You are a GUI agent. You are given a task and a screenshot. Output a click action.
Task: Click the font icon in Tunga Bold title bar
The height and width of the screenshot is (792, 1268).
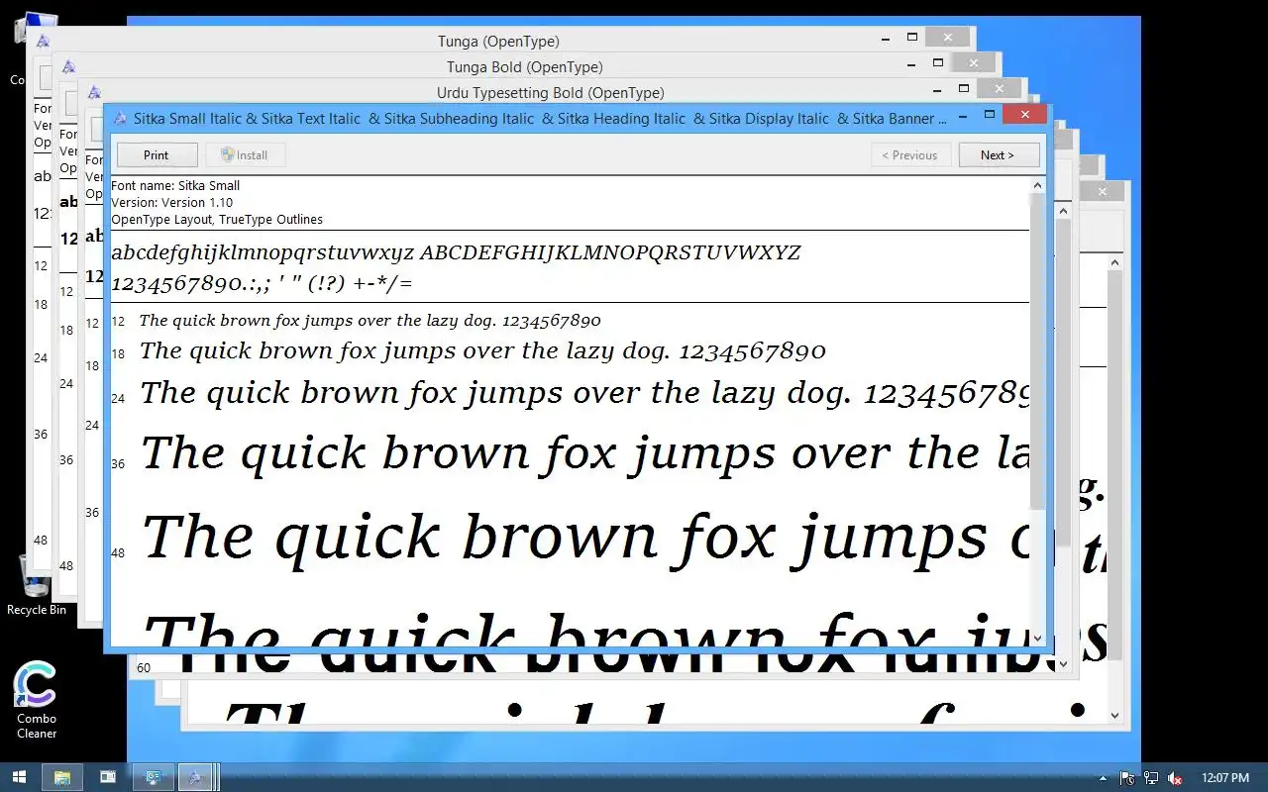point(68,67)
